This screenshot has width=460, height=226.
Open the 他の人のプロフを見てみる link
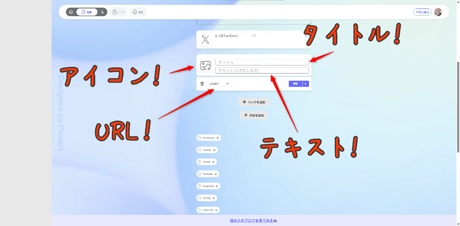coord(254,221)
